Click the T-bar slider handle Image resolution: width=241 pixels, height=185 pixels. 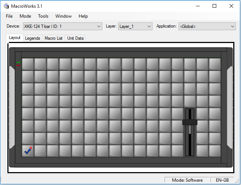pyautogui.click(x=190, y=122)
